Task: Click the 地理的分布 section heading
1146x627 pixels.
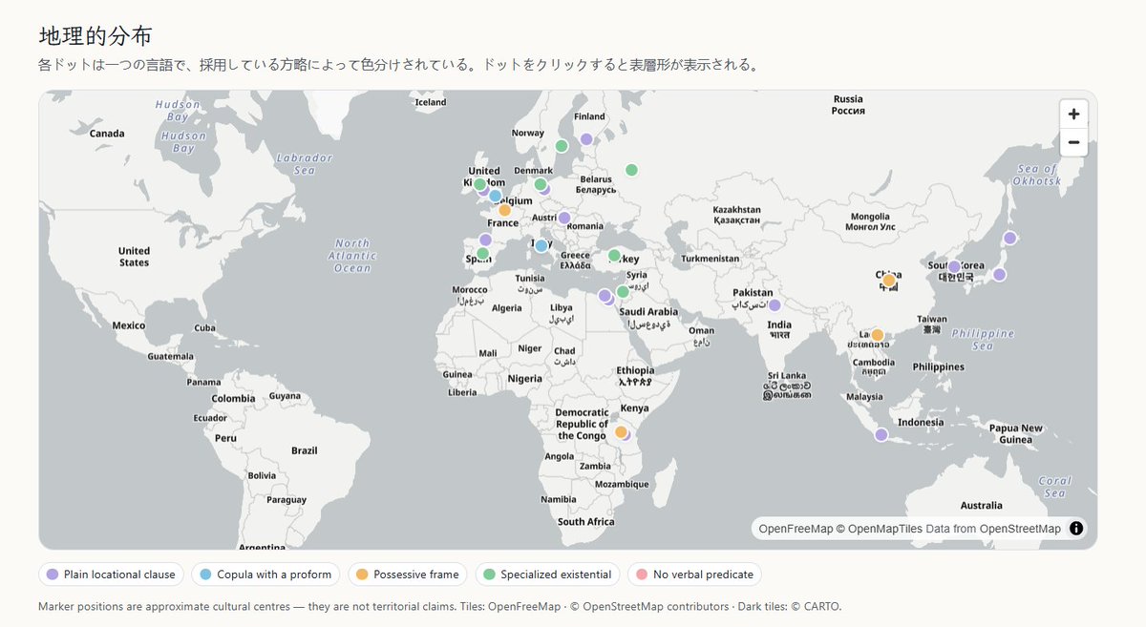Action: [x=95, y=35]
